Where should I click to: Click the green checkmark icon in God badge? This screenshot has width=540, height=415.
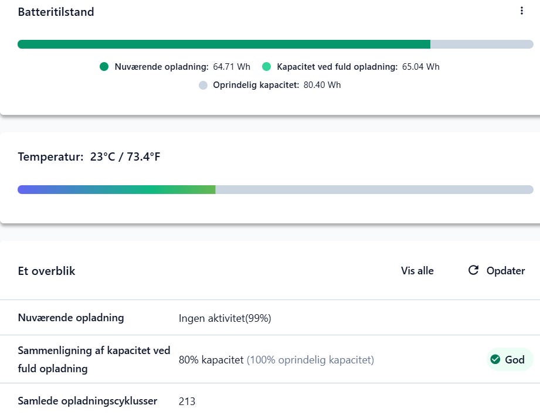click(495, 359)
